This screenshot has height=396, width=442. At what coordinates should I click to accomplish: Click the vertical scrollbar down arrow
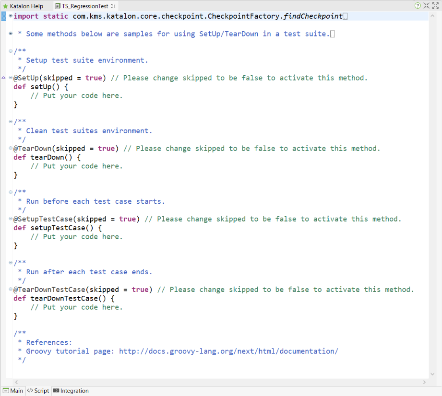coord(432,374)
